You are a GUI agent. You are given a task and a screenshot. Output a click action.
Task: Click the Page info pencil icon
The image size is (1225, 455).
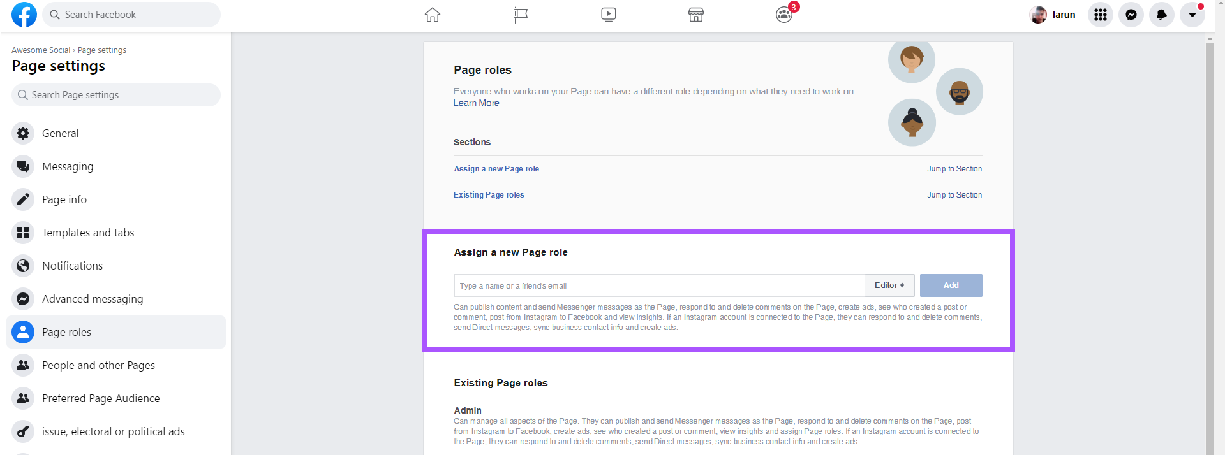[23, 199]
